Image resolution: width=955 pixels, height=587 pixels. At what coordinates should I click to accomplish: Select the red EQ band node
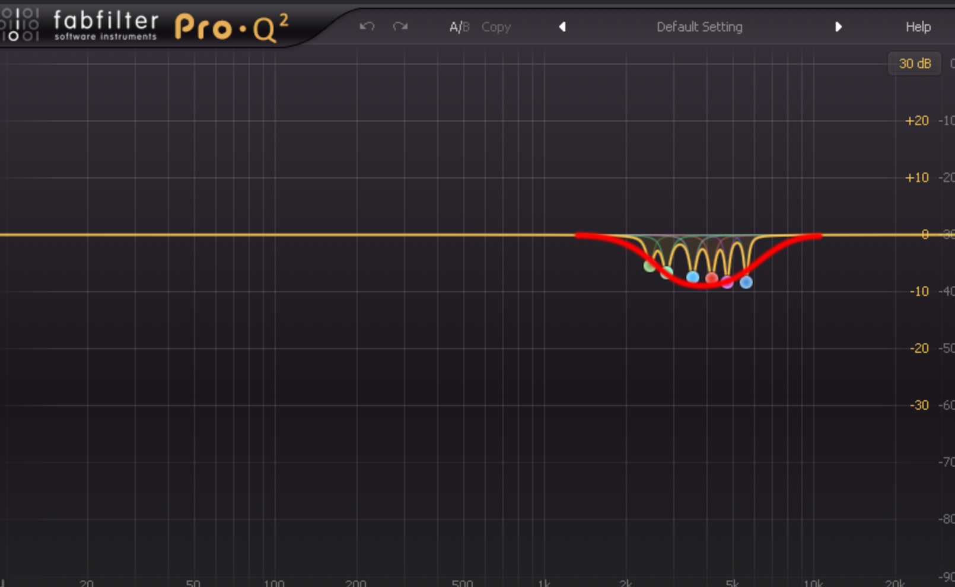[x=712, y=277]
